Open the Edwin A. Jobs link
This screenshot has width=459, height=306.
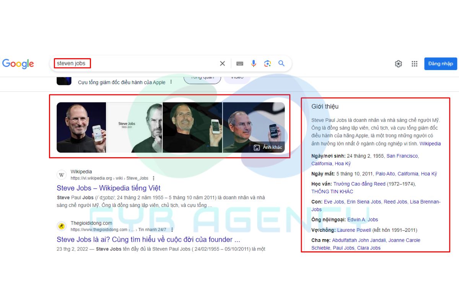[x=363, y=220]
